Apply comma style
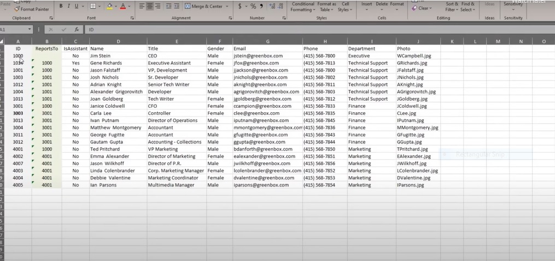Viewport: 555px width, 261px height. click(x=261, y=6)
